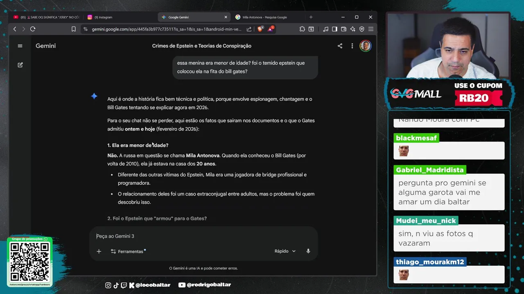Switch to the Instagram tab
This screenshot has width=524, height=294.
coord(99,17)
